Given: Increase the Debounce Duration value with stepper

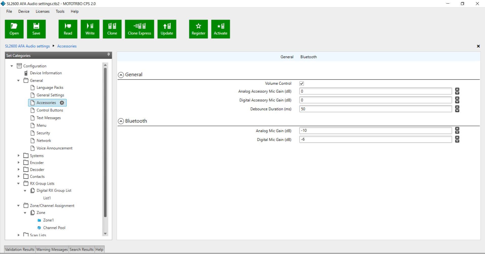Looking at the screenshot, I should pyautogui.click(x=457, y=107).
